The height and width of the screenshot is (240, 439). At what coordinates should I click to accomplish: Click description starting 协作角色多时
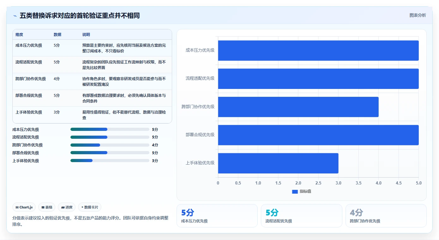124,81
